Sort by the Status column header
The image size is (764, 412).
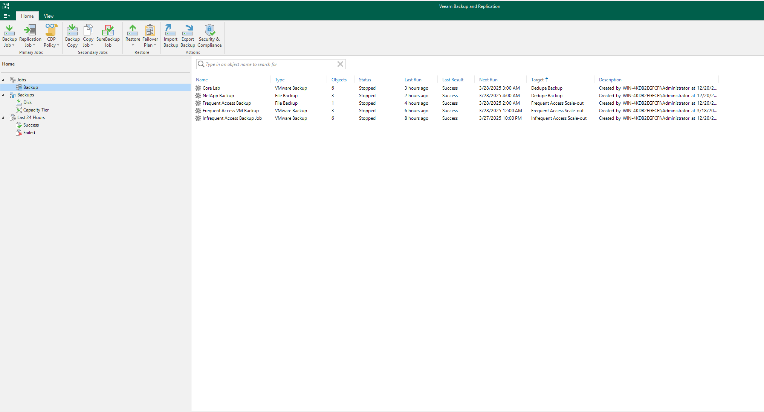(365, 80)
